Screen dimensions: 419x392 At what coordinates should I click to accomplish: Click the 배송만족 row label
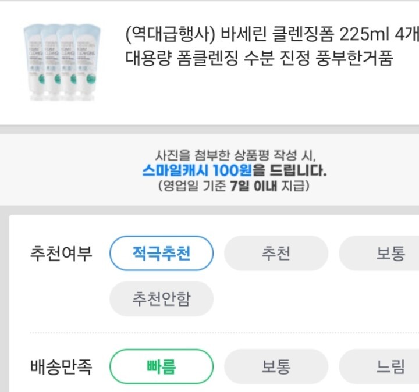[61, 367]
